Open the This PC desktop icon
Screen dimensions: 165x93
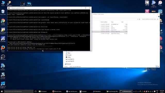[3, 3]
